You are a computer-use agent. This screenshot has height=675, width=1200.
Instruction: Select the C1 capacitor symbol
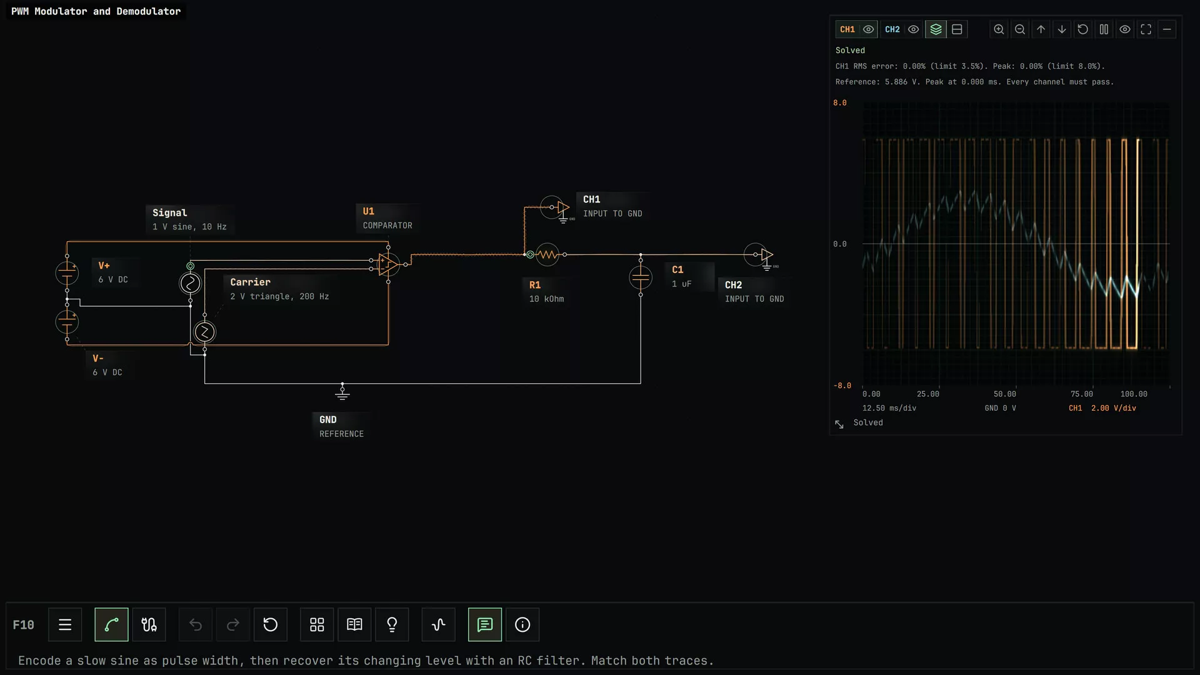641,277
